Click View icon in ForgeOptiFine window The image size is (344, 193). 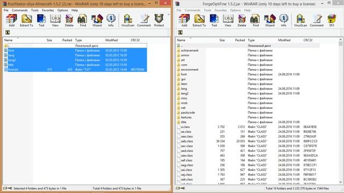point(228,20)
